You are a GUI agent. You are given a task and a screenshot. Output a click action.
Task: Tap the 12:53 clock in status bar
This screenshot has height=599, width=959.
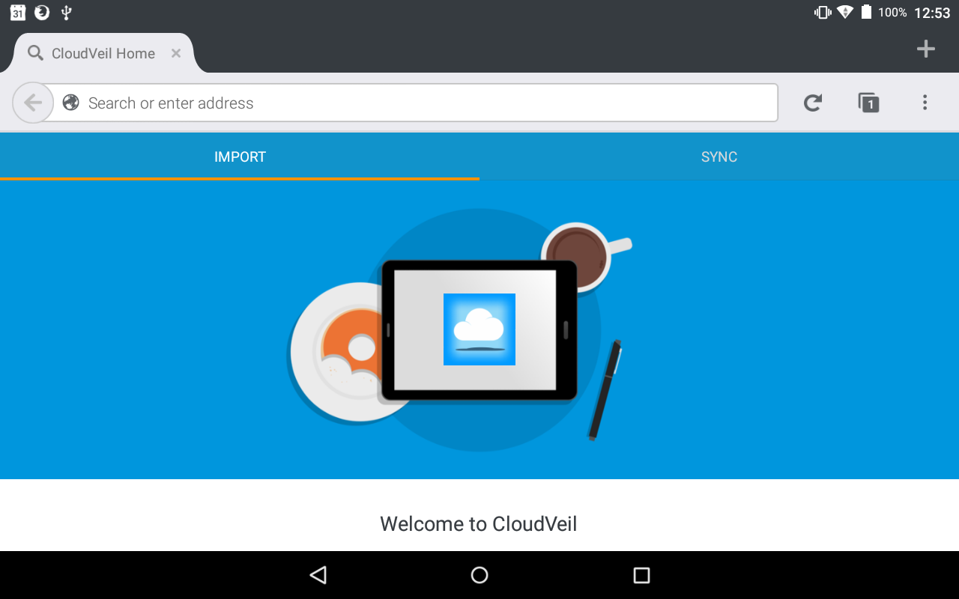[932, 13]
